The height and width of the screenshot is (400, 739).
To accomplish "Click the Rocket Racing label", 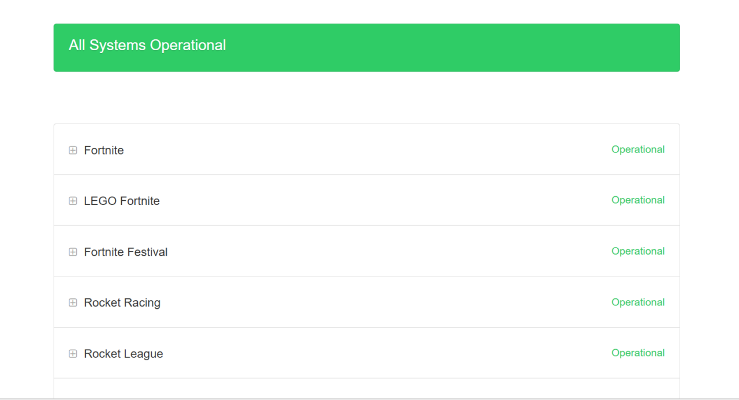I will click(122, 302).
